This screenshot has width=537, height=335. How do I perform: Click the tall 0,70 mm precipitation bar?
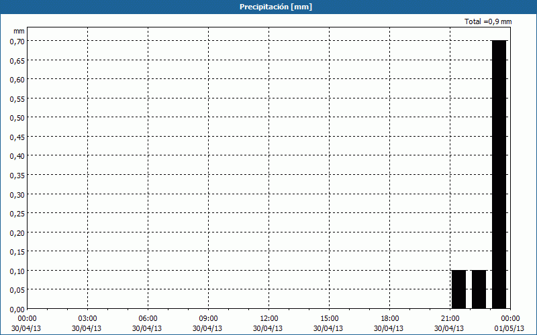click(x=499, y=174)
